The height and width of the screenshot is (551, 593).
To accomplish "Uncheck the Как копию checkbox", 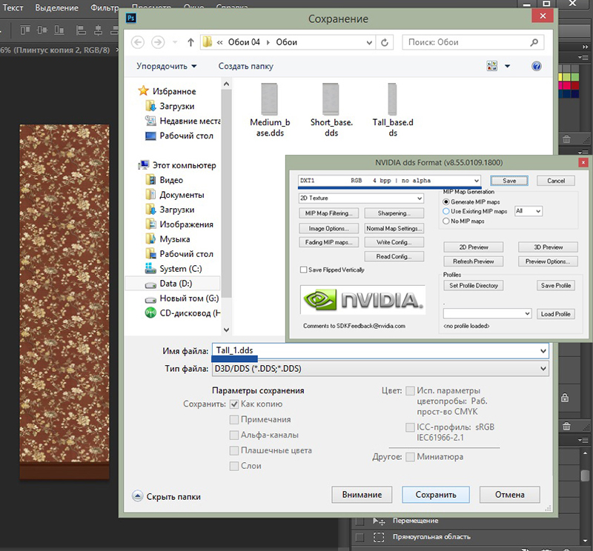I will (234, 404).
